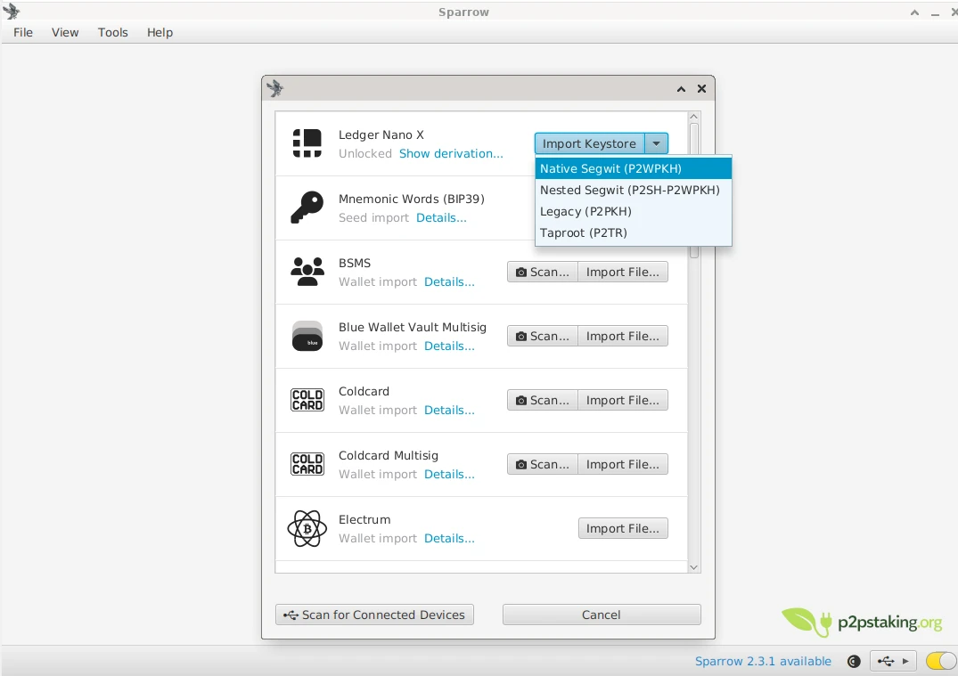The height and width of the screenshot is (676, 958).
Task: Open the Import Keystore dropdown arrow
Action: coord(657,143)
